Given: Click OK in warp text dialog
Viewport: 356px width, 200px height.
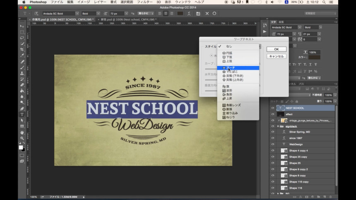Looking at the screenshot, I should coord(276,49).
